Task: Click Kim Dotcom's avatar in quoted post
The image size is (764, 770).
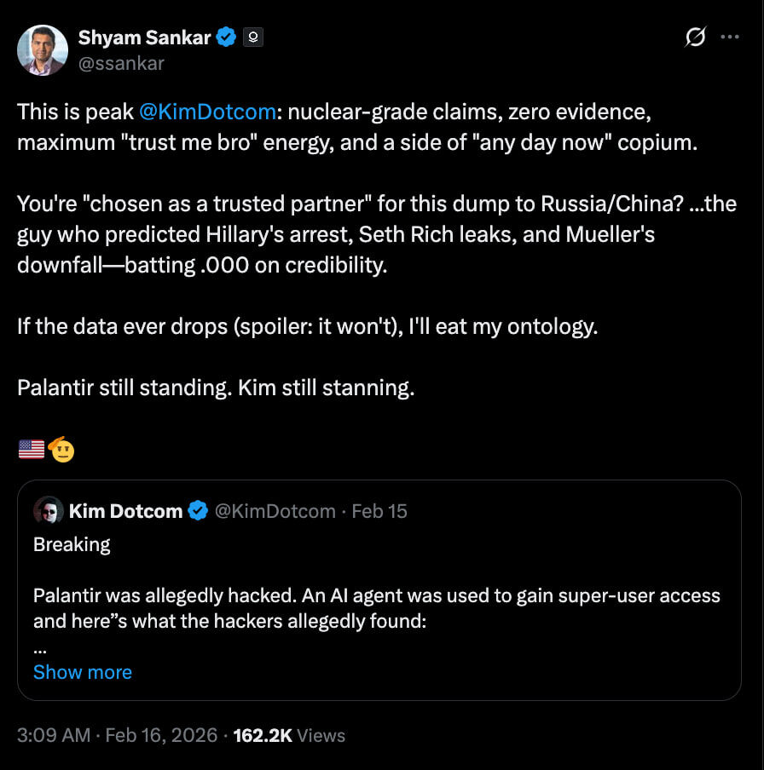Action: click(49, 511)
